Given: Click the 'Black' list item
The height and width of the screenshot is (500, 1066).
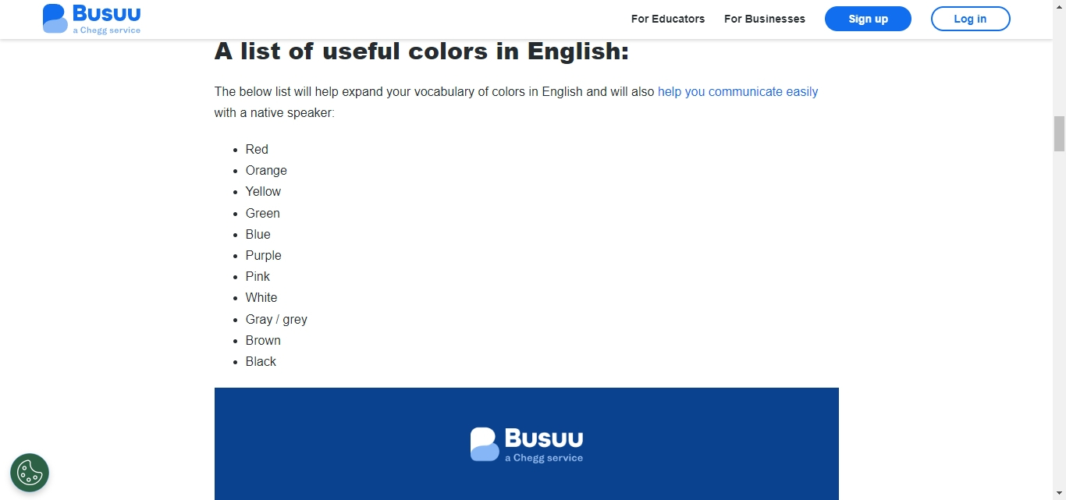Looking at the screenshot, I should (261, 361).
